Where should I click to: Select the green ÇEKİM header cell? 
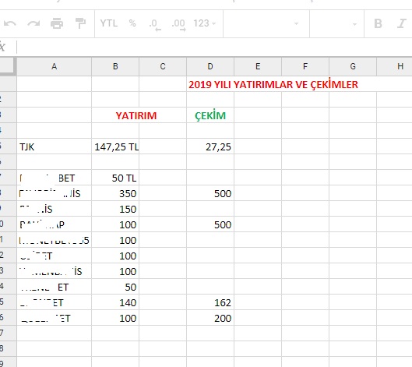pos(210,115)
